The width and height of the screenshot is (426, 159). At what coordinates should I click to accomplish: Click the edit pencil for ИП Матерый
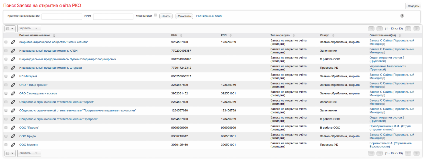(13, 76)
